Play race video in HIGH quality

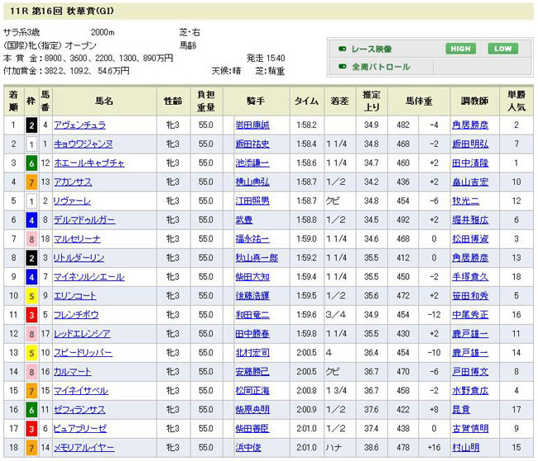pos(459,48)
